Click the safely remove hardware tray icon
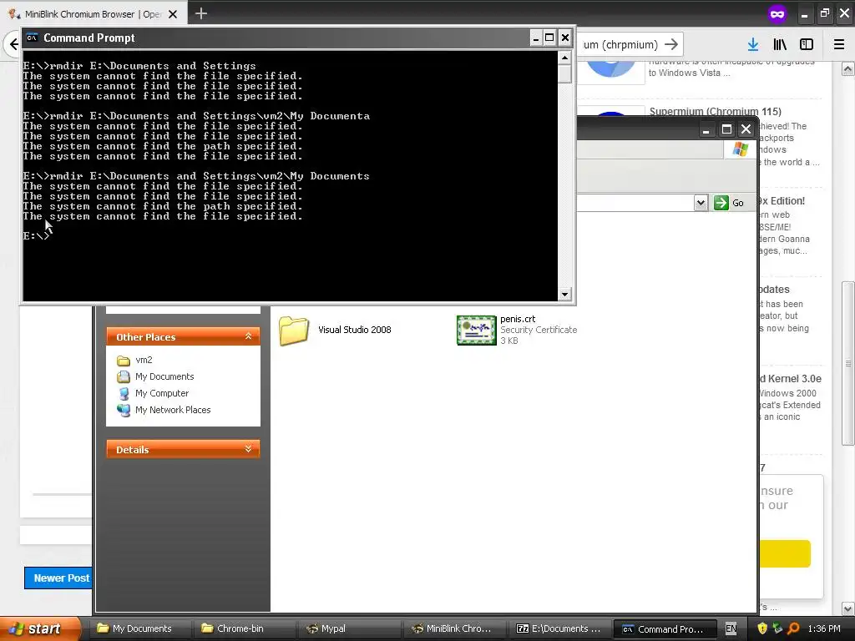The width and height of the screenshot is (855, 641). pyautogui.click(x=777, y=628)
